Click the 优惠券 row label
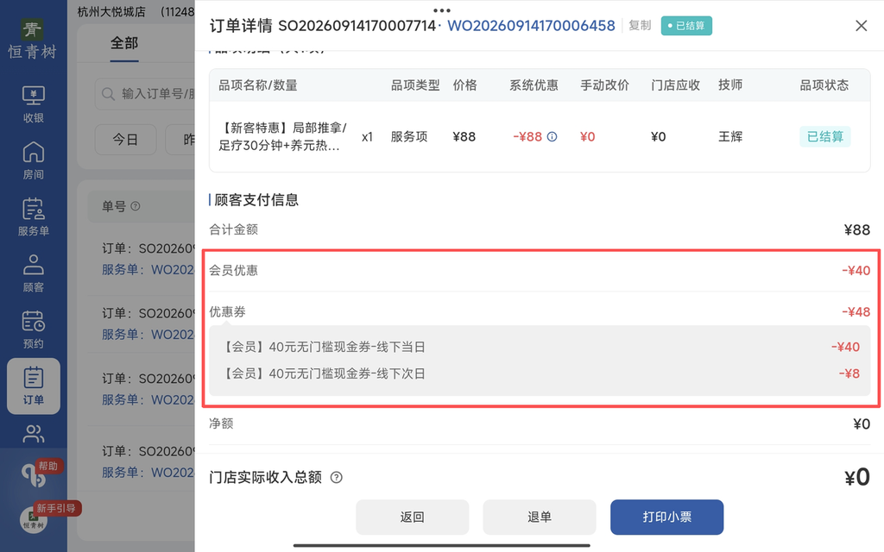 coord(227,312)
